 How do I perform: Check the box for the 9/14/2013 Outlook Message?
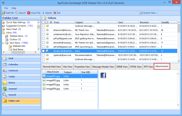pyautogui.click(x=43, y=26)
